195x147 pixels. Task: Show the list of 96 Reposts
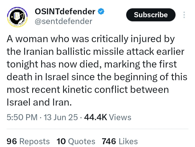tap(28, 141)
